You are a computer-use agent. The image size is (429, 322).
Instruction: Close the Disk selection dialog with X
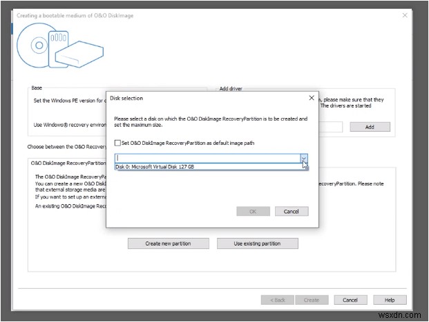point(312,98)
